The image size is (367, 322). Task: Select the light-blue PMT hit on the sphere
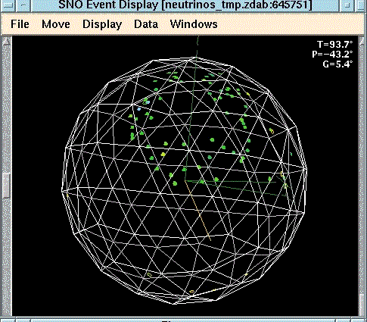[x=139, y=109]
